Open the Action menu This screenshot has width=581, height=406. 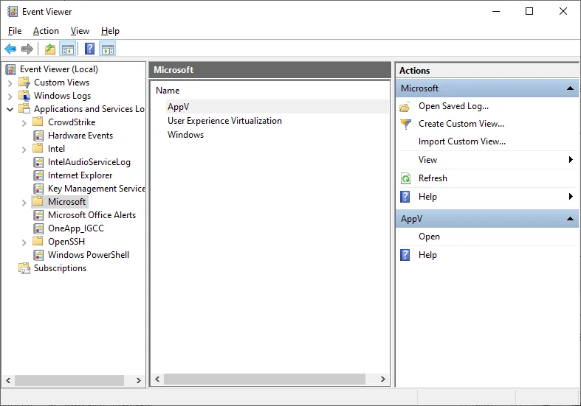46,31
